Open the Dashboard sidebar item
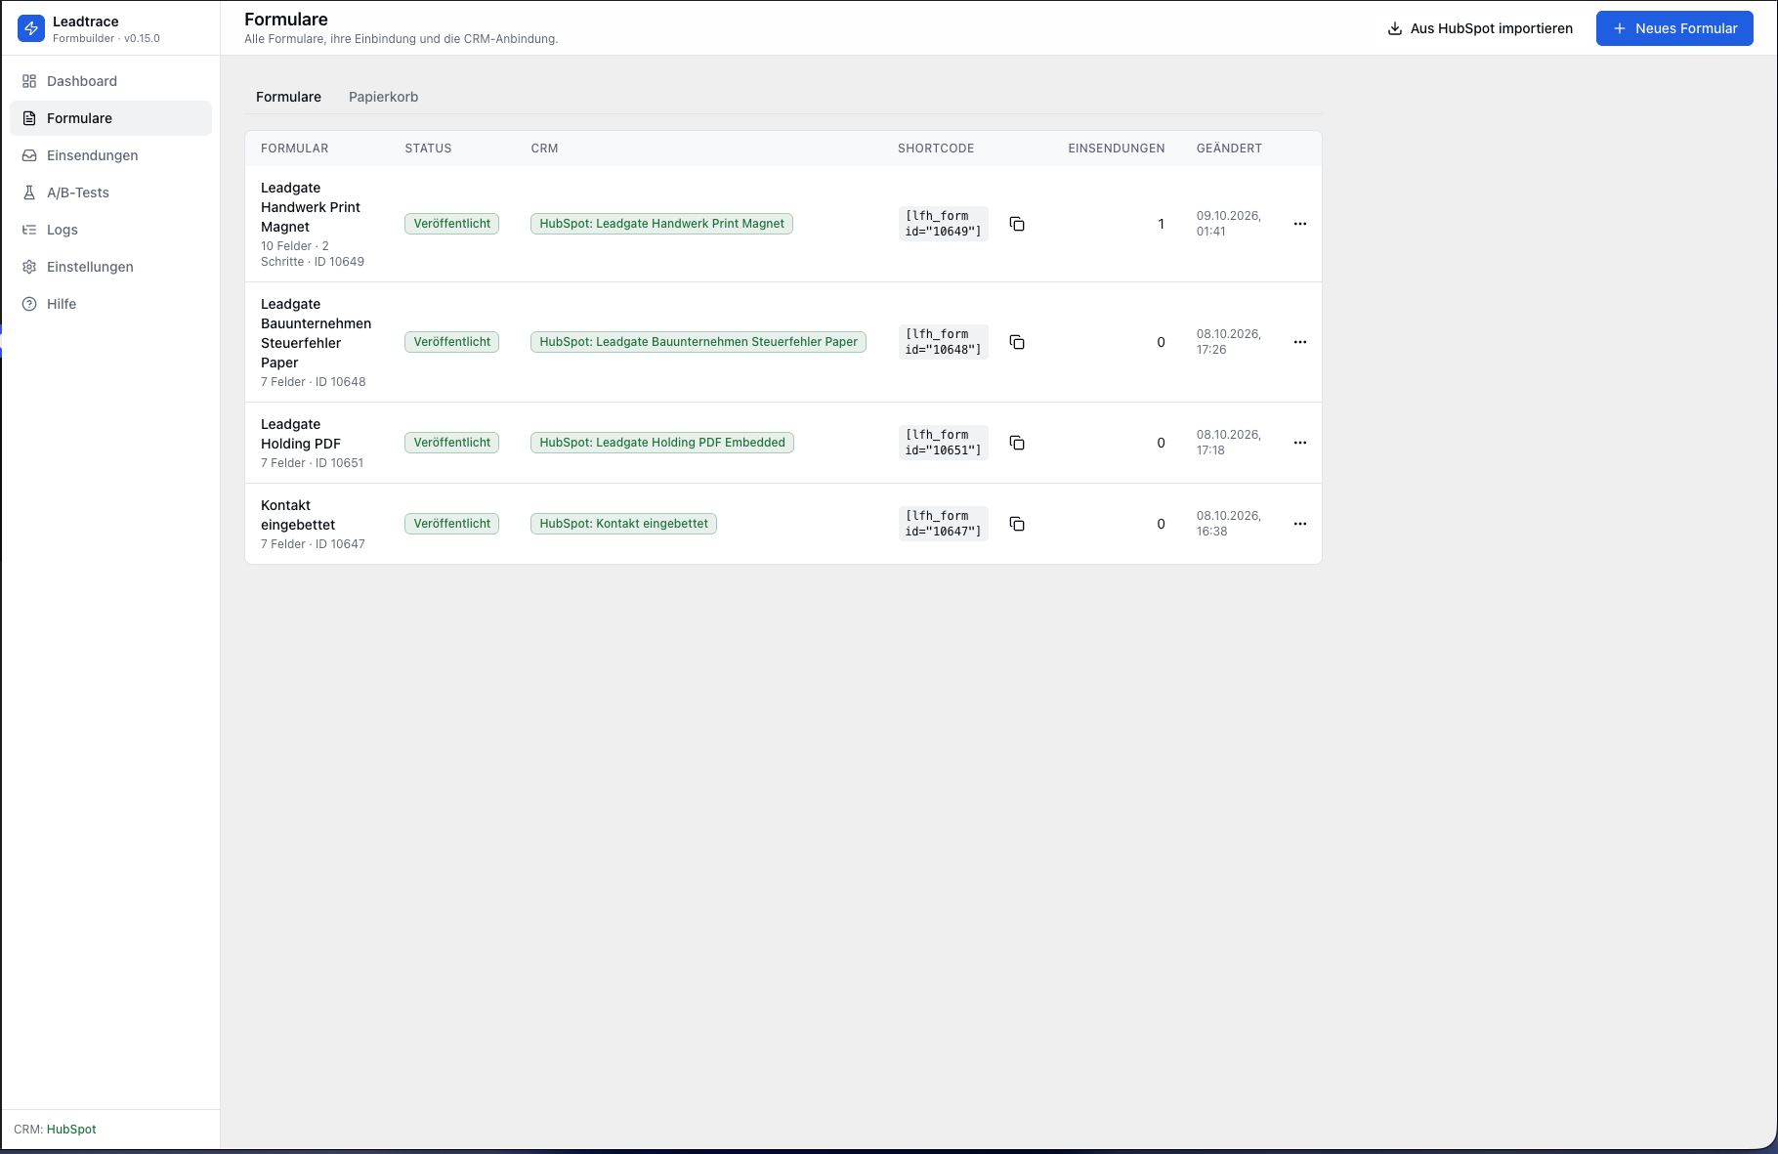The height and width of the screenshot is (1154, 1778). click(110, 81)
